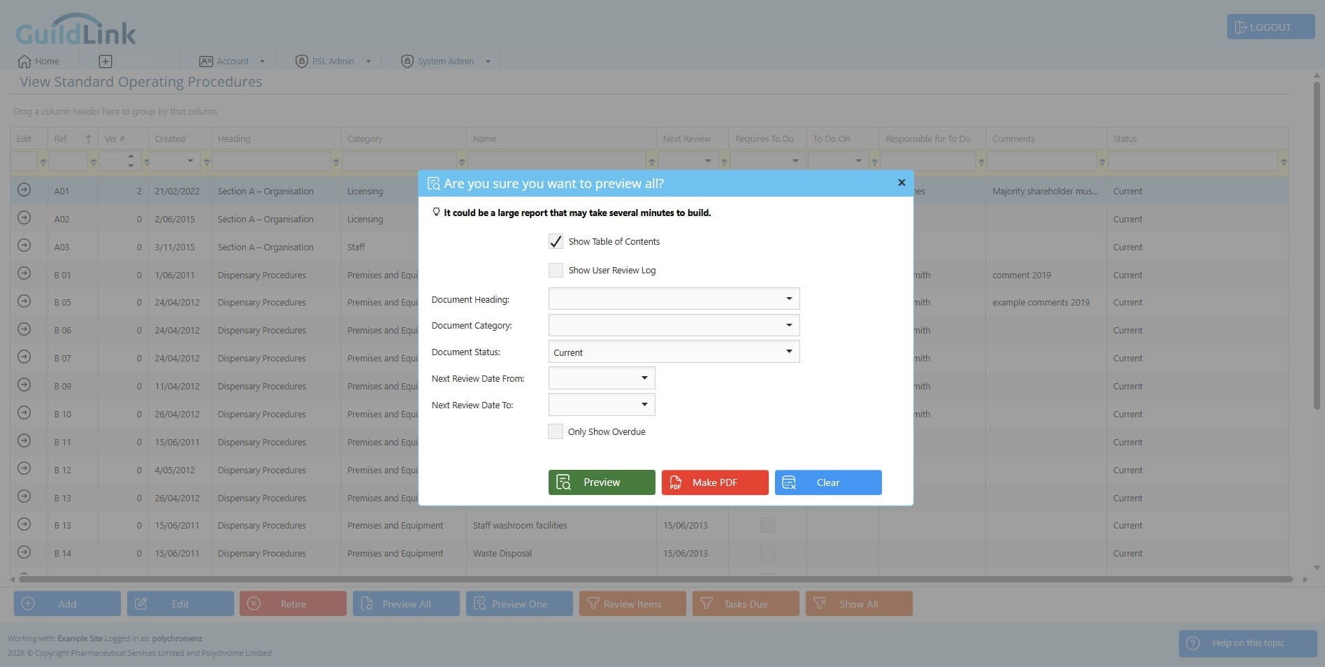Open the edit arrow icon for row B 10
1325x667 pixels.
point(24,413)
